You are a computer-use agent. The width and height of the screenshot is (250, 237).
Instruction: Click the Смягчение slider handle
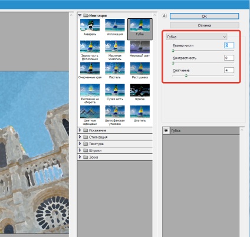pyautogui.click(x=186, y=75)
